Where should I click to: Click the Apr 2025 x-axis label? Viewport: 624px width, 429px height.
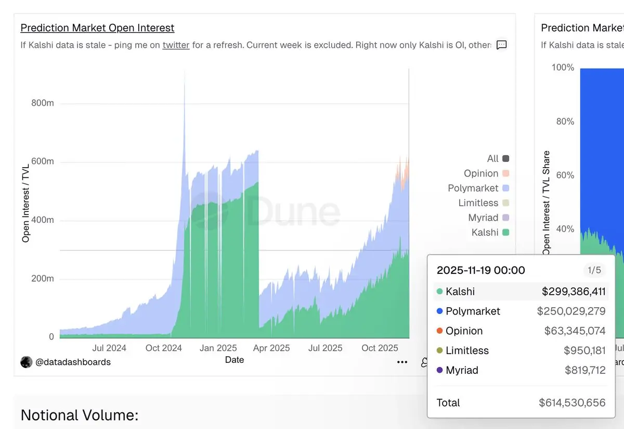[272, 348]
